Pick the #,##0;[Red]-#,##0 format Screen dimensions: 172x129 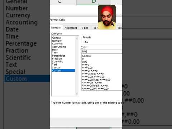click(93, 74)
